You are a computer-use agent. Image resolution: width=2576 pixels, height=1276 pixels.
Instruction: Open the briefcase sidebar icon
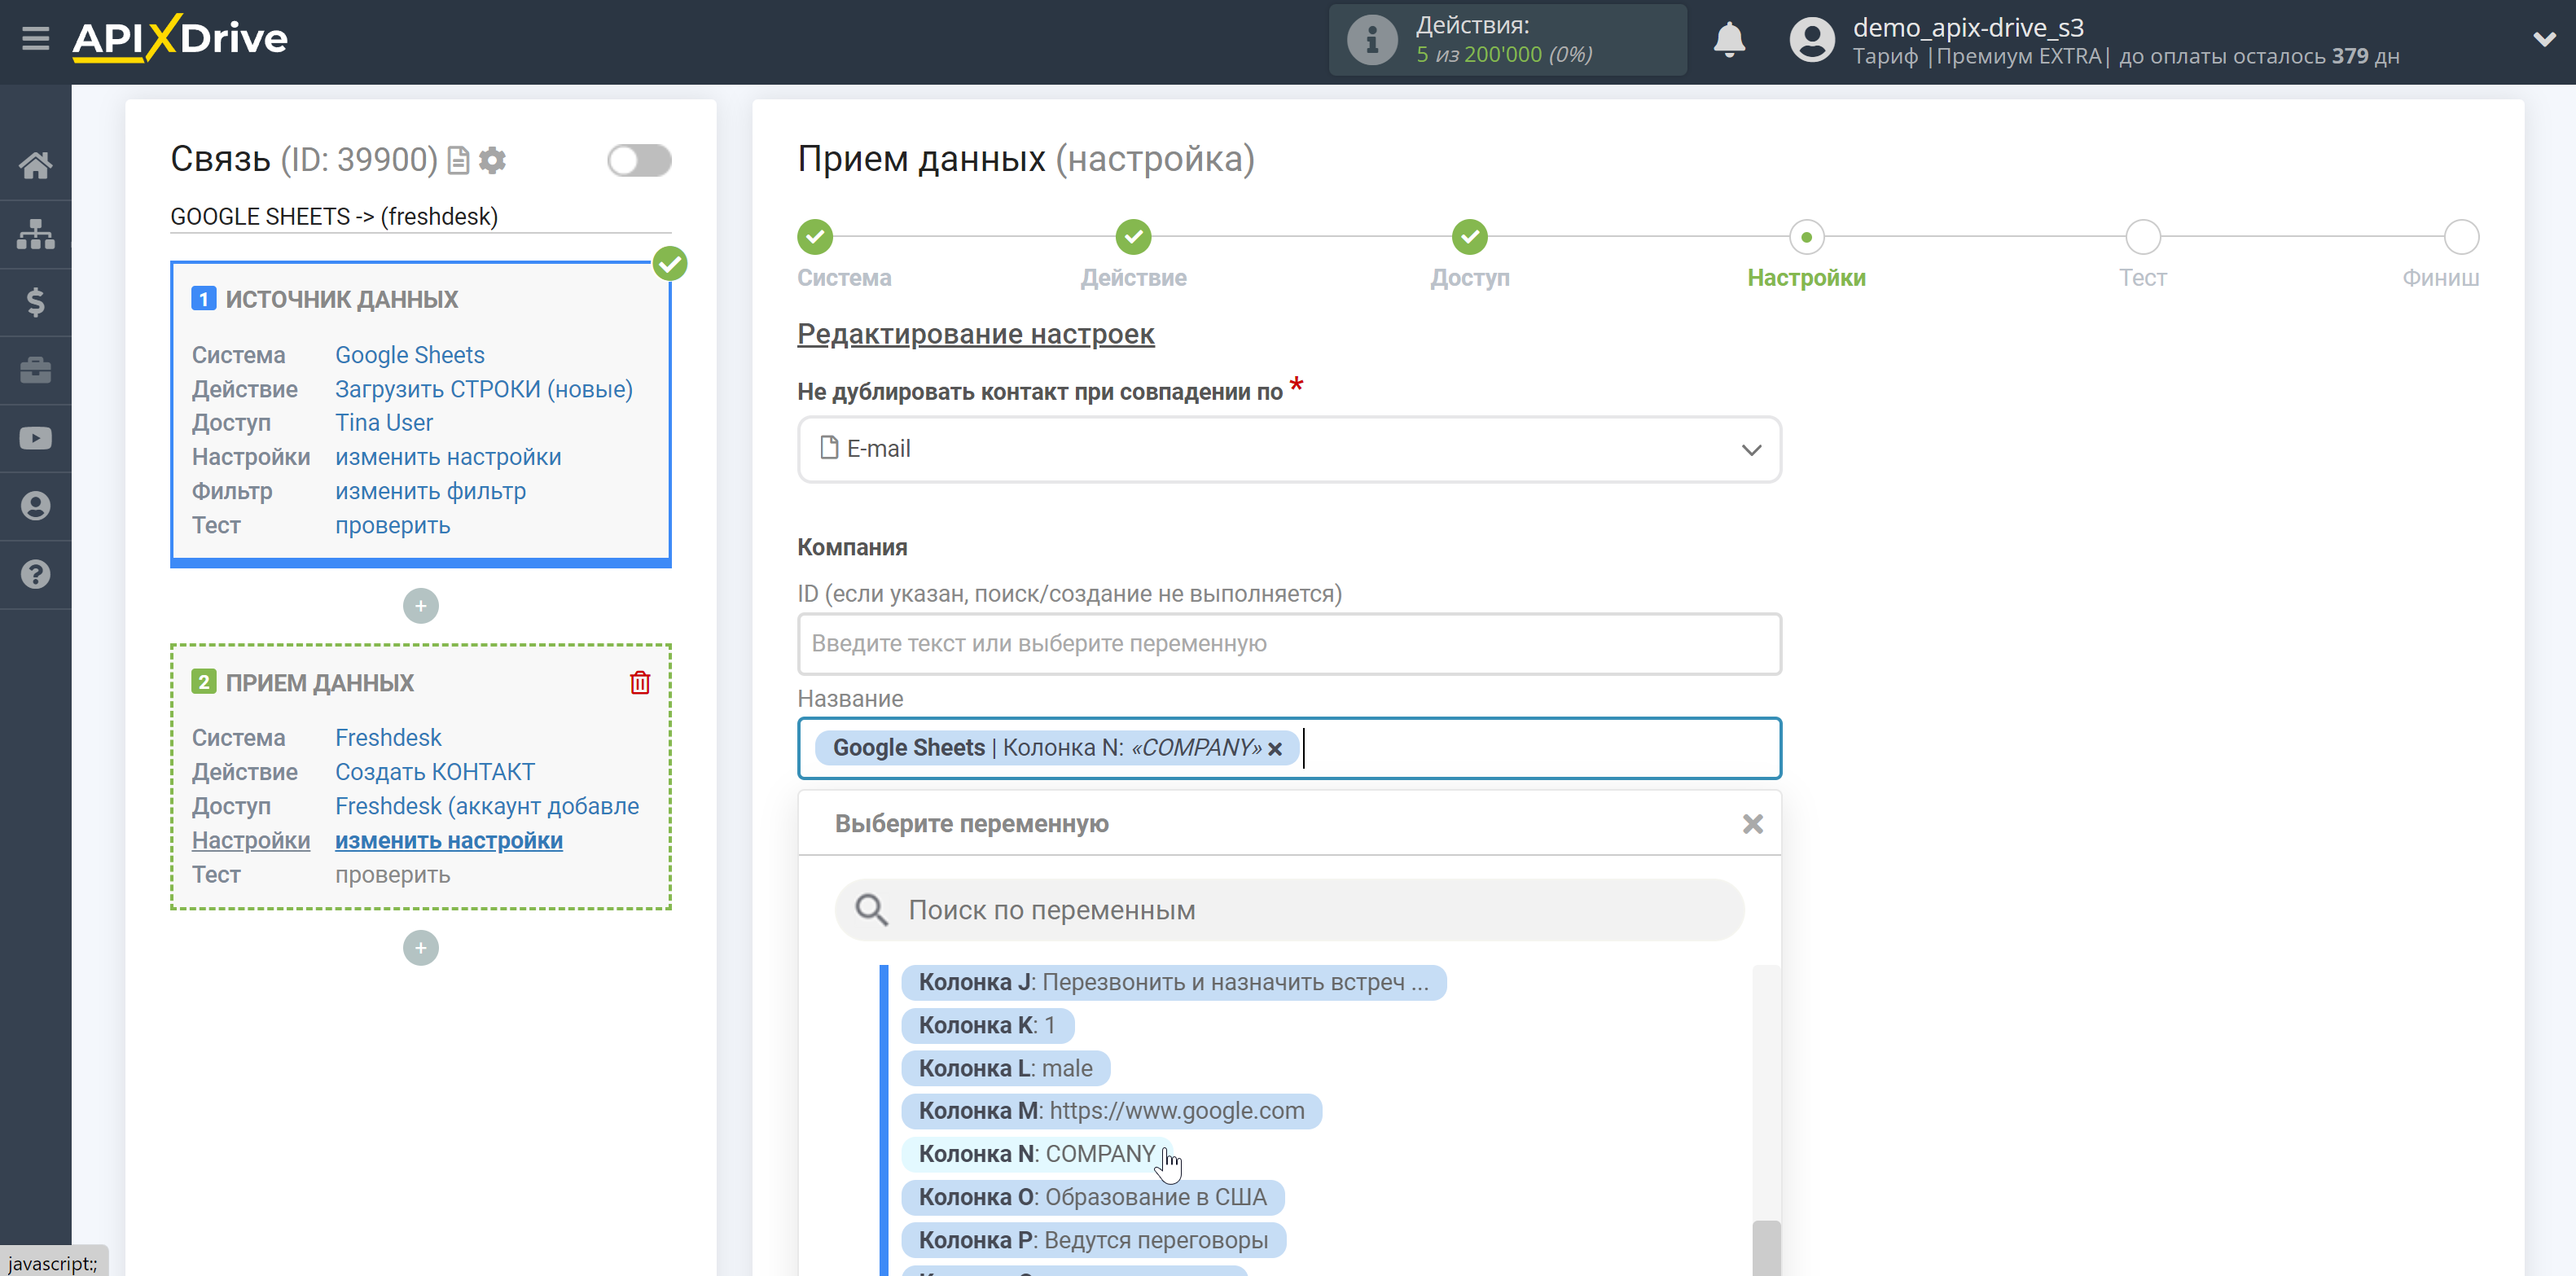point(35,370)
